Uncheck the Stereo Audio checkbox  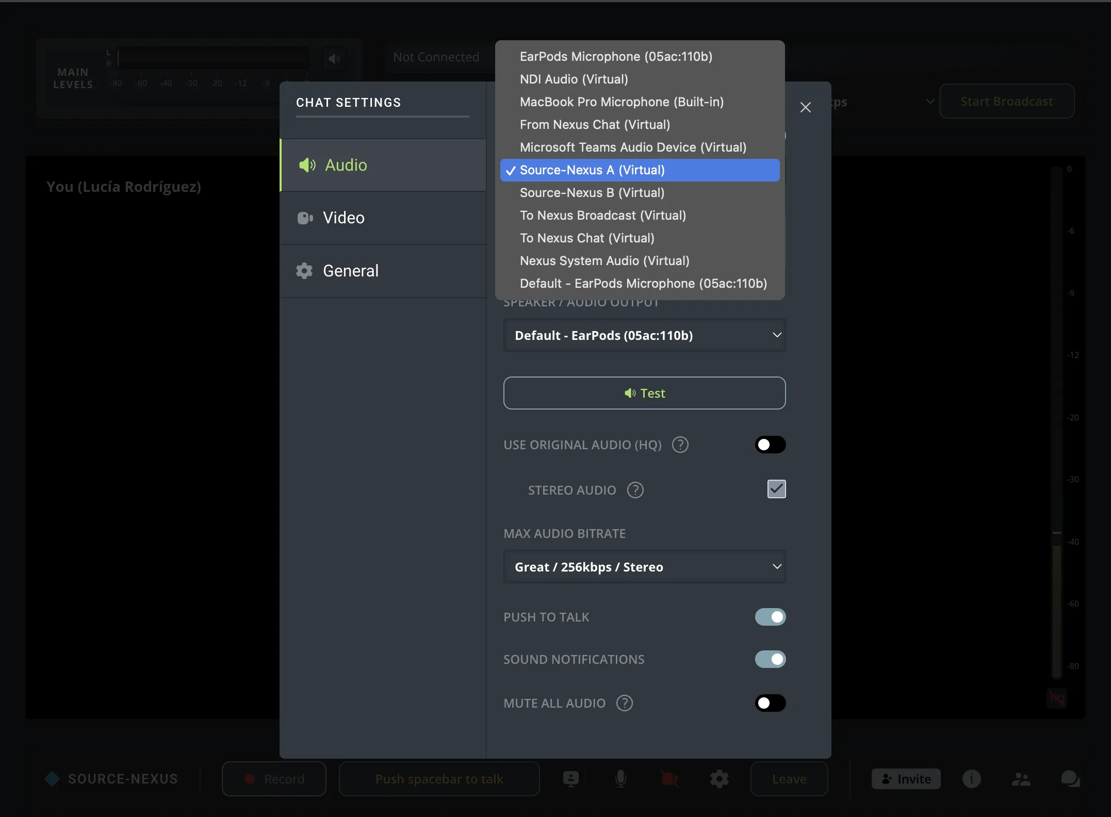click(x=776, y=489)
